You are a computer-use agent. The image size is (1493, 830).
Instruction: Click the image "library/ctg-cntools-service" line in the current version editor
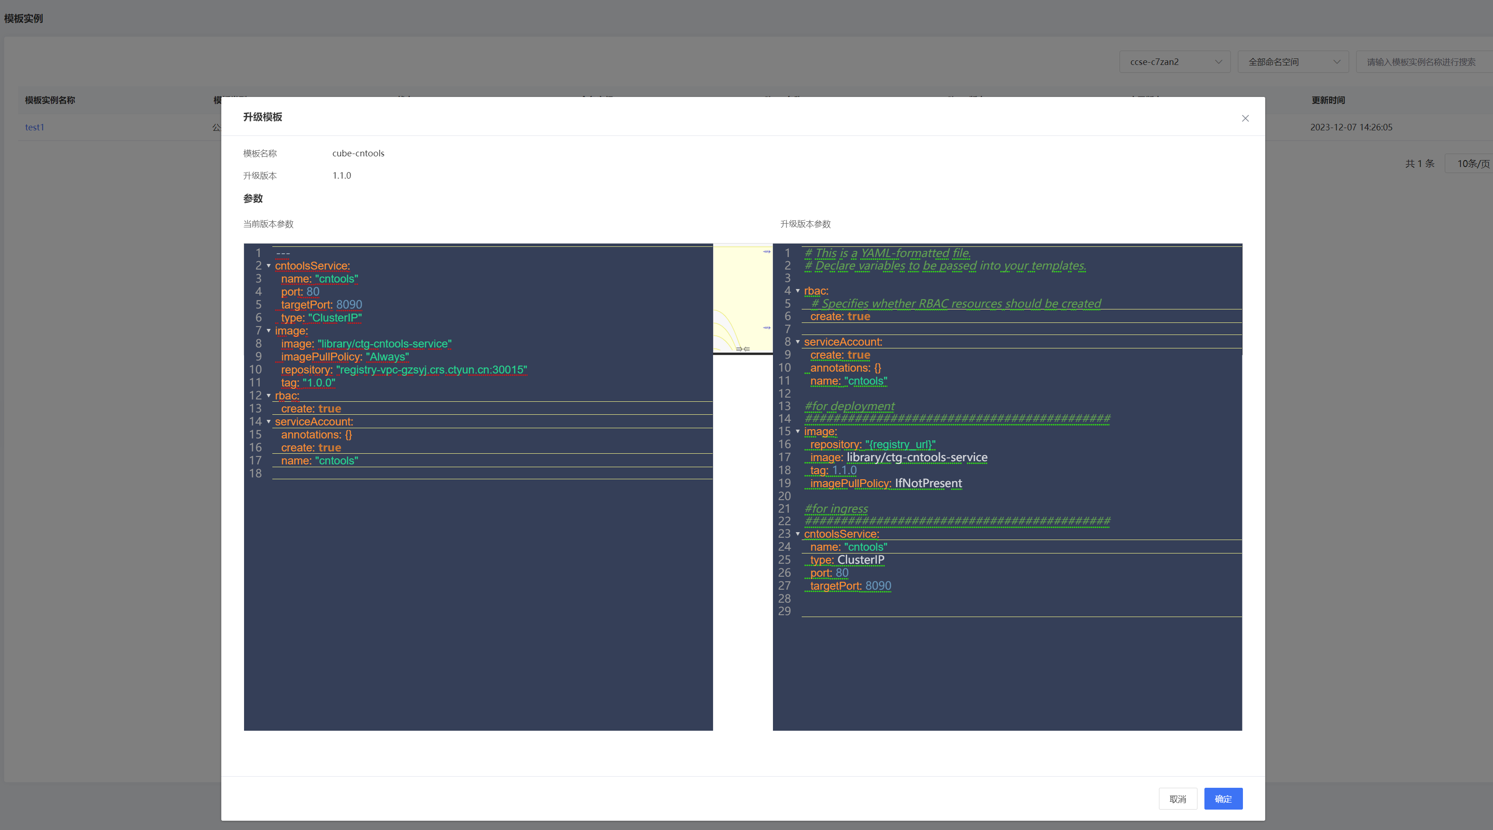367,344
